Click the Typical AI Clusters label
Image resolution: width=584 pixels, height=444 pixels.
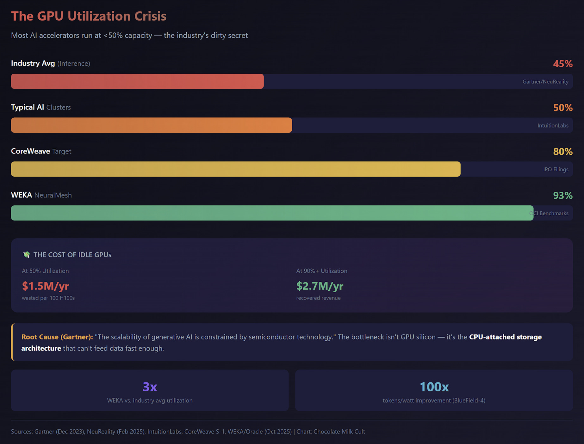tap(41, 107)
